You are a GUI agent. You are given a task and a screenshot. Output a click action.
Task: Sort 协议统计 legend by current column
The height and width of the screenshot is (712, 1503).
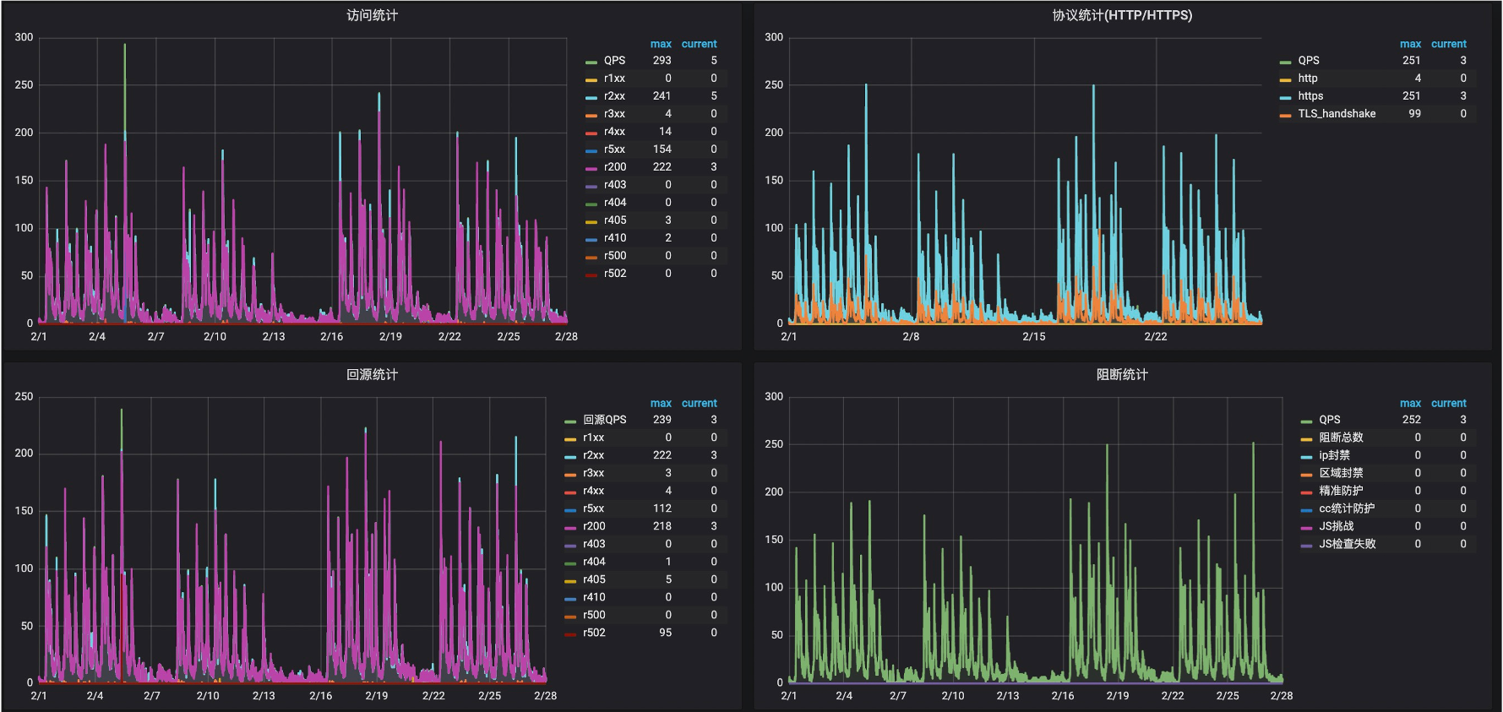point(1448,44)
